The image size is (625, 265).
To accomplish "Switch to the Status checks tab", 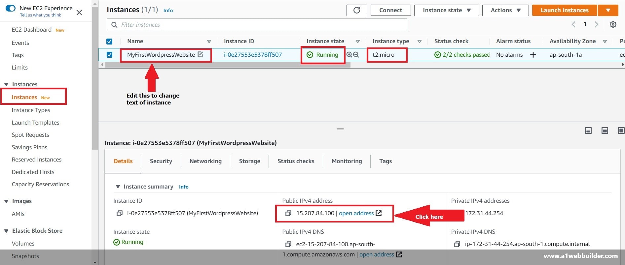I will tap(296, 161).
